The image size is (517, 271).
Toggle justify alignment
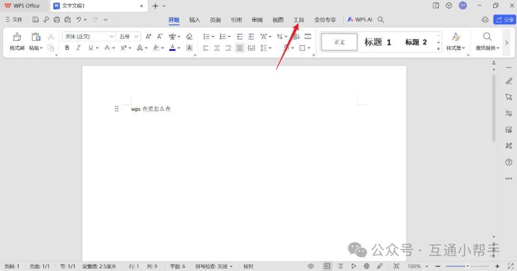click(240, 48)
